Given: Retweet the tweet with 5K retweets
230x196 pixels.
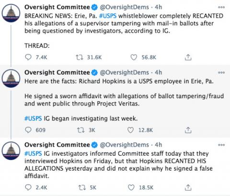Looking at the screenshot, I should pos(82,187).
